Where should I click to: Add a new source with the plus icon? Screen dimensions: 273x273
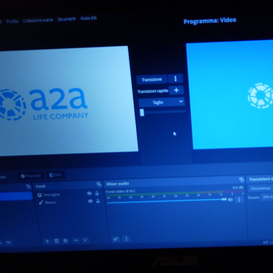(x=47, y=241)
